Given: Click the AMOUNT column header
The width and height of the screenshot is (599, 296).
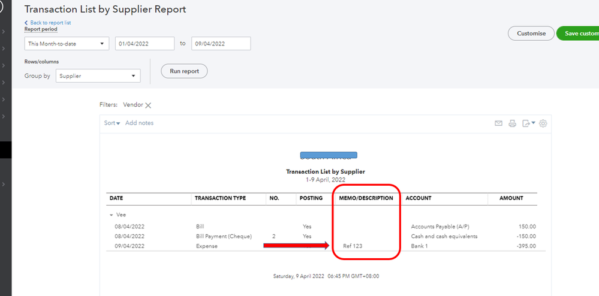Looking at the screenshot, I should click(x=510, y=198).
